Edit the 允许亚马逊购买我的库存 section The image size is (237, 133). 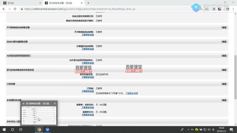click(224, 56)
